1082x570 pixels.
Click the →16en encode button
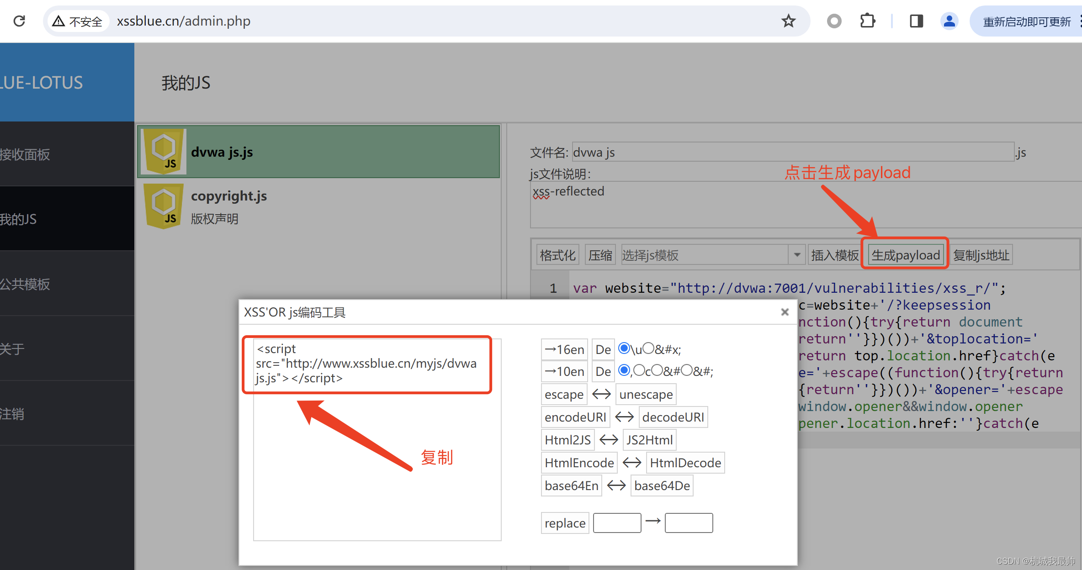point(564,349)
